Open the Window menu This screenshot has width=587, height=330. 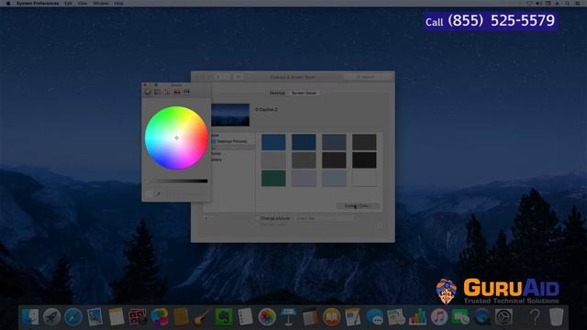pos(100,3)
